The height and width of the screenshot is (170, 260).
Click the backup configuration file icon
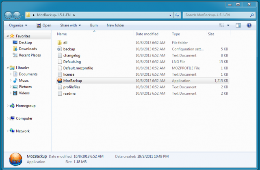[x=60, y=49]
